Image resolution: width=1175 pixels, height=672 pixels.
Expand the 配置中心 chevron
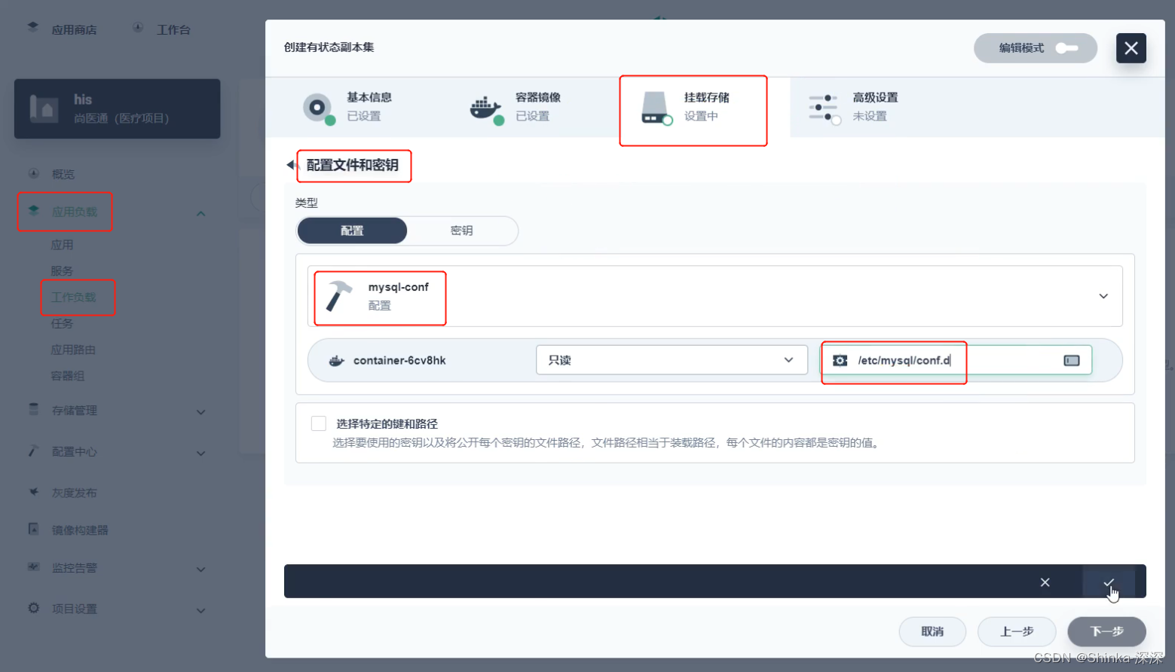click(x=201, y=454)
